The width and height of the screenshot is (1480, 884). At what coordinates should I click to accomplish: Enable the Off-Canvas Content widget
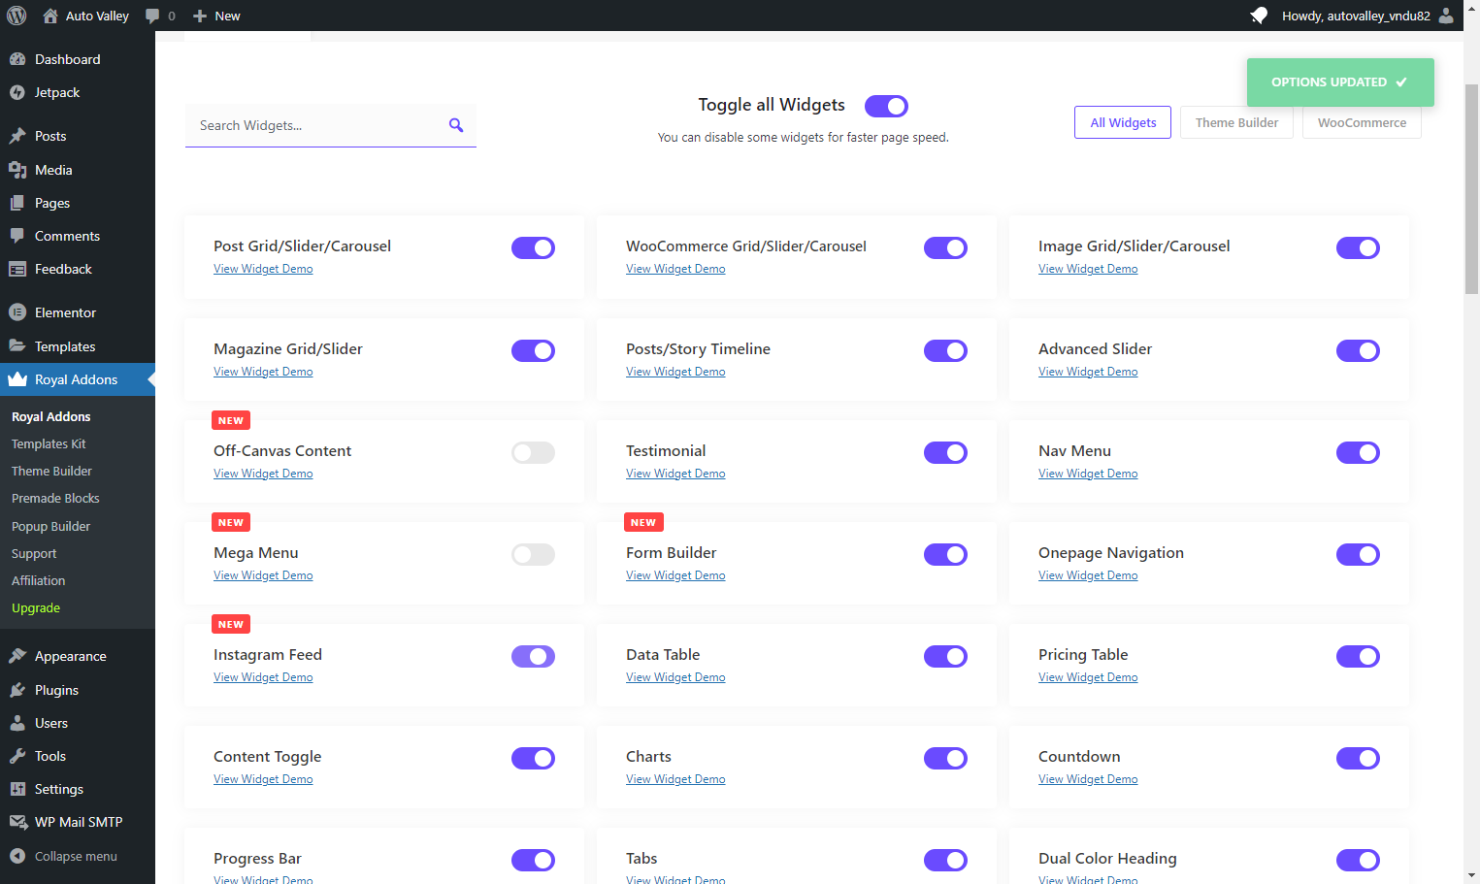pyautogui.click(x=533, y=452)
